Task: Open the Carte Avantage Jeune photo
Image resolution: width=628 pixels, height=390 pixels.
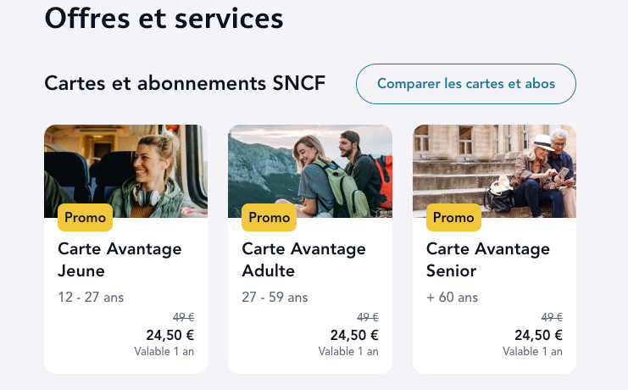Action: tap(125, 171)
